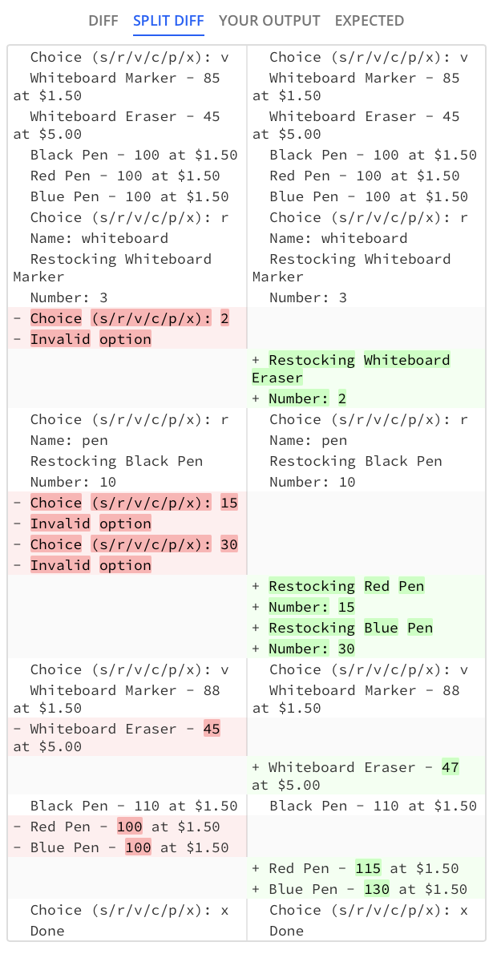Click the highlighted '47' in the right pane
The width and height of the screenshot is (497, 954).
452,767
